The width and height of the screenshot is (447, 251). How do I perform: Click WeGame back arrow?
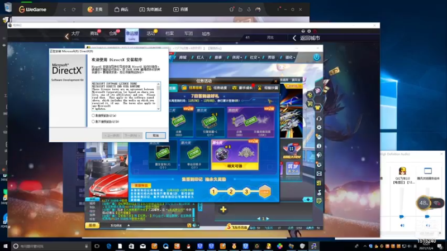65,9
